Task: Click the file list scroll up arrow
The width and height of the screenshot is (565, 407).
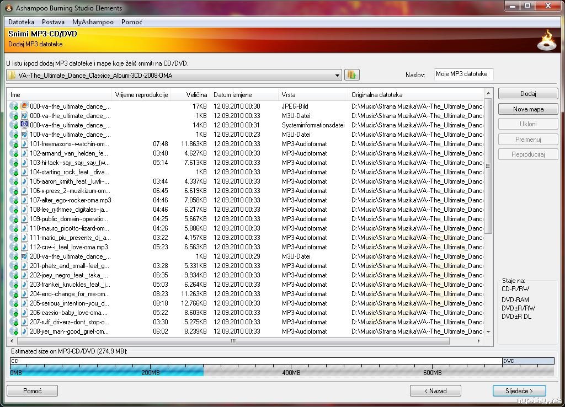Action: click(x=488, y=93)
